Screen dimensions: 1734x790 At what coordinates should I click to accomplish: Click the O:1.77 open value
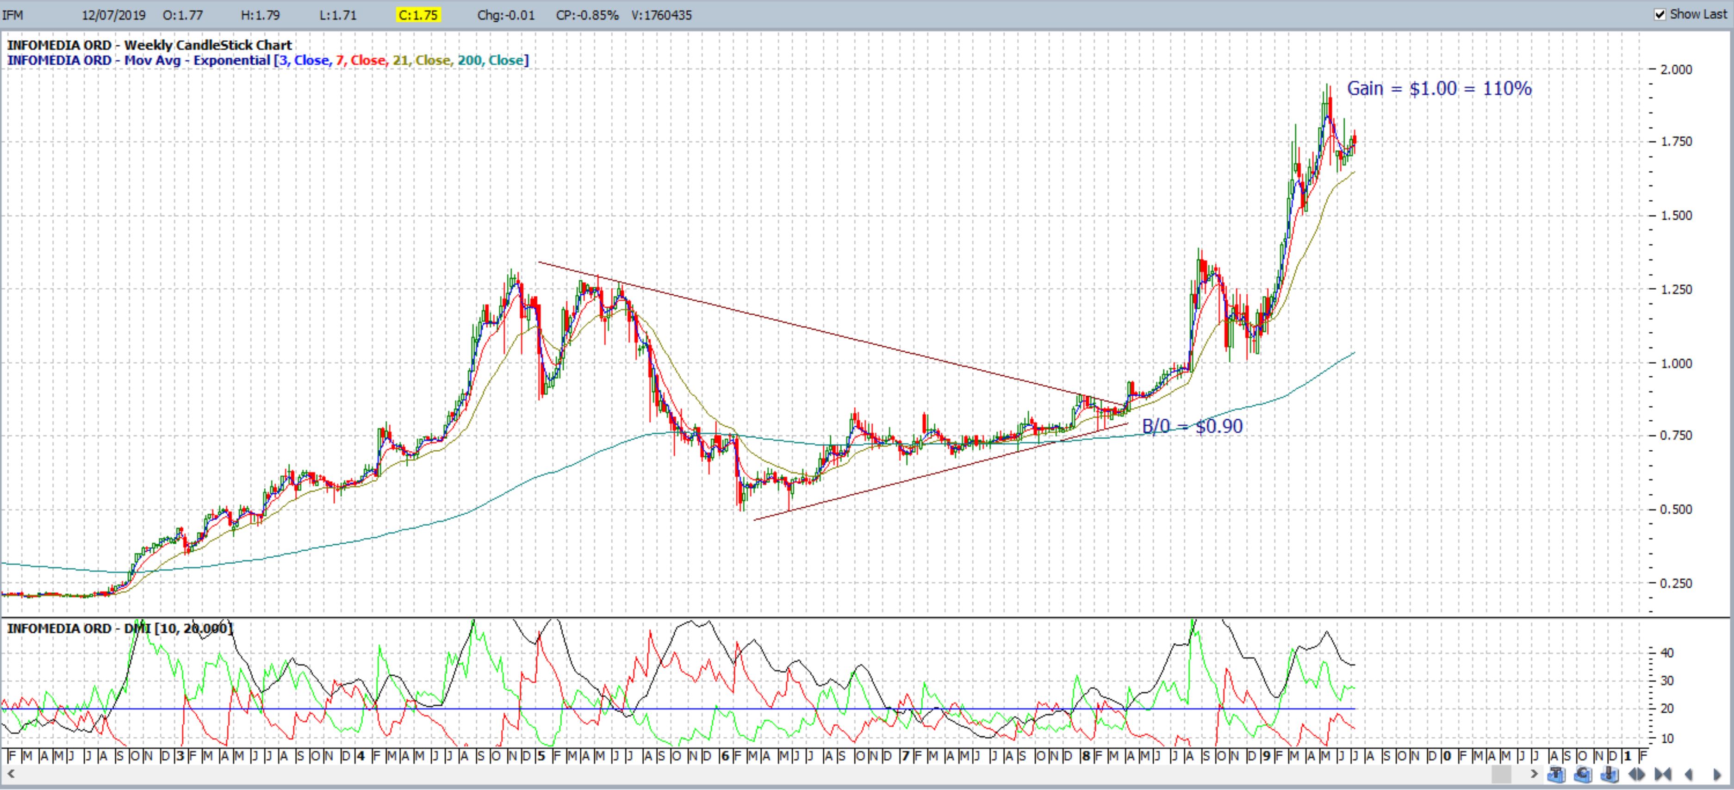pos(182,15)
